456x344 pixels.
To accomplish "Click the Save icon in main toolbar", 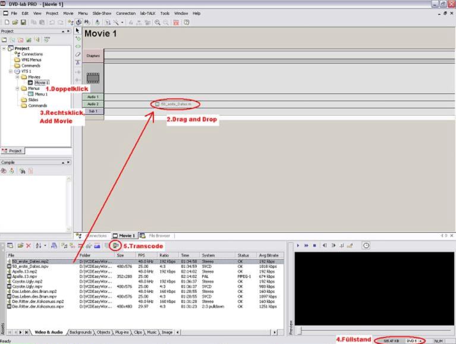I will (x=21, y=22).
